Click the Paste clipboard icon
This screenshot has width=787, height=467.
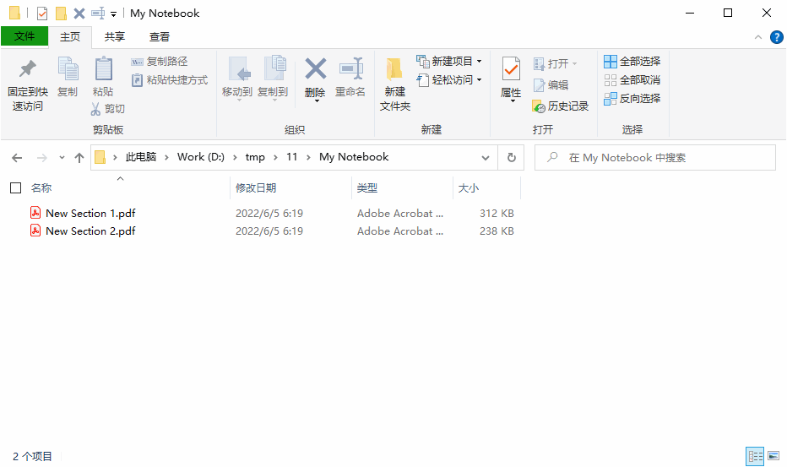pos(103,68)
